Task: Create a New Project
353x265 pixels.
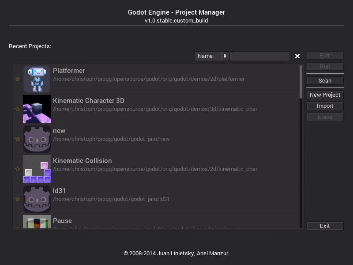Action: (325, 95)
